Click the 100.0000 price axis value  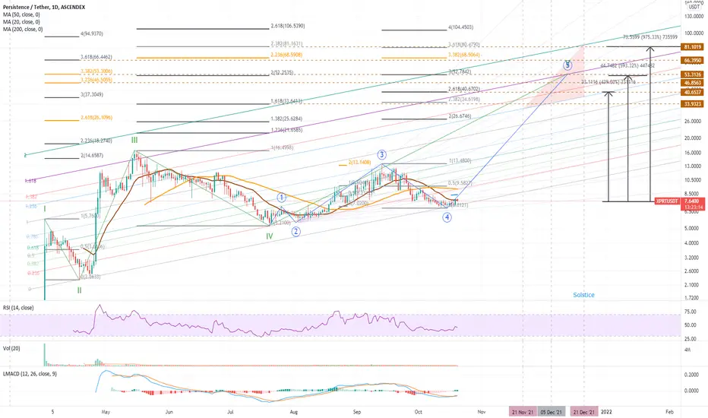pyautogui.click(x=694, y=33)
